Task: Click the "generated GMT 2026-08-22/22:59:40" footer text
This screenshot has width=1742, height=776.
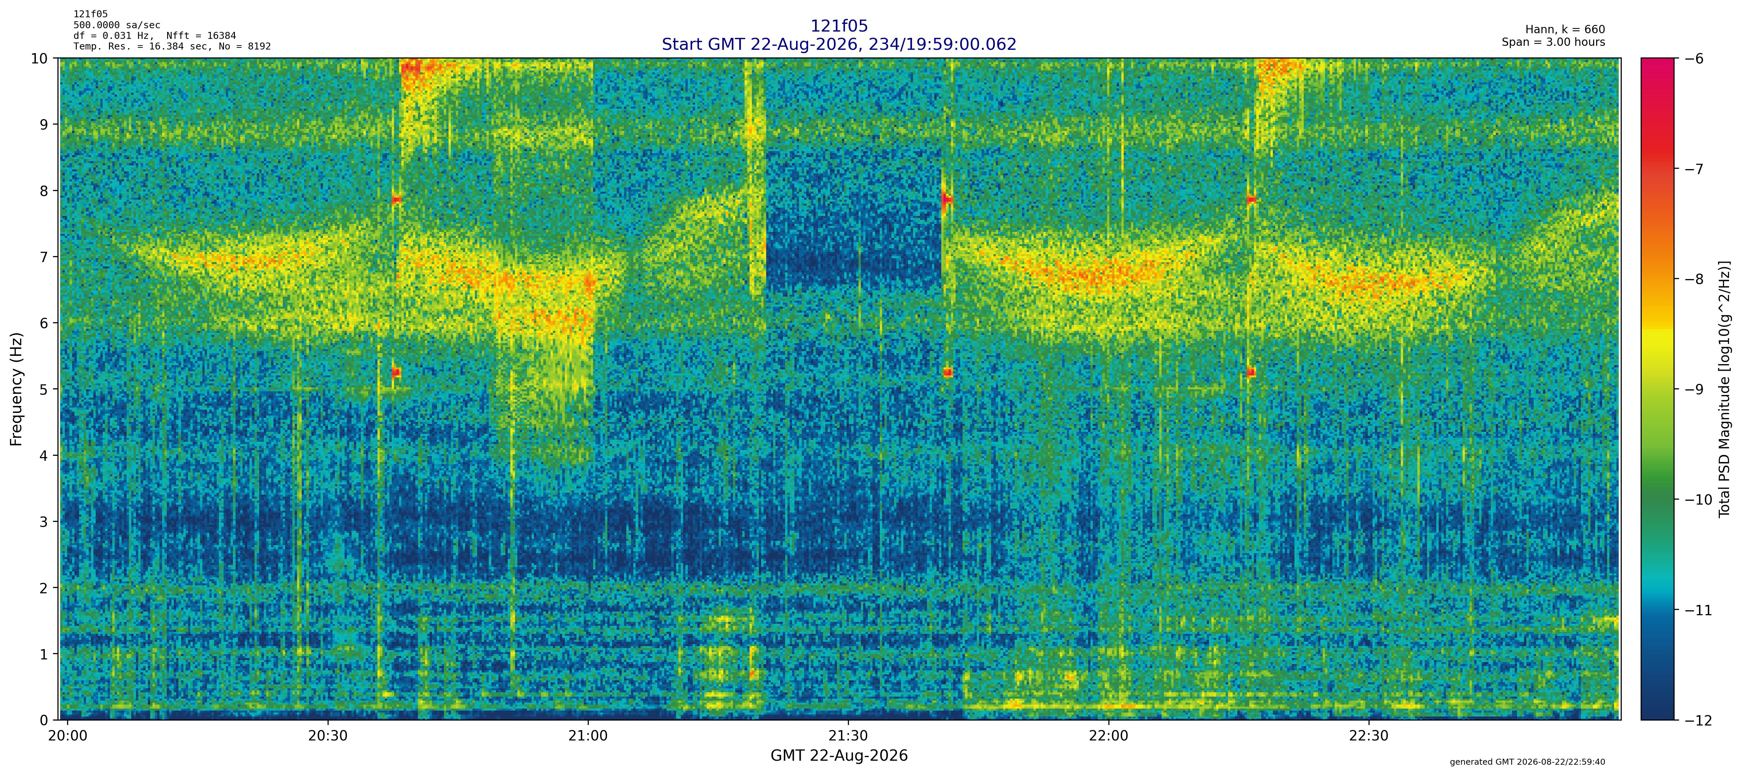Action: pos(1527,762)
